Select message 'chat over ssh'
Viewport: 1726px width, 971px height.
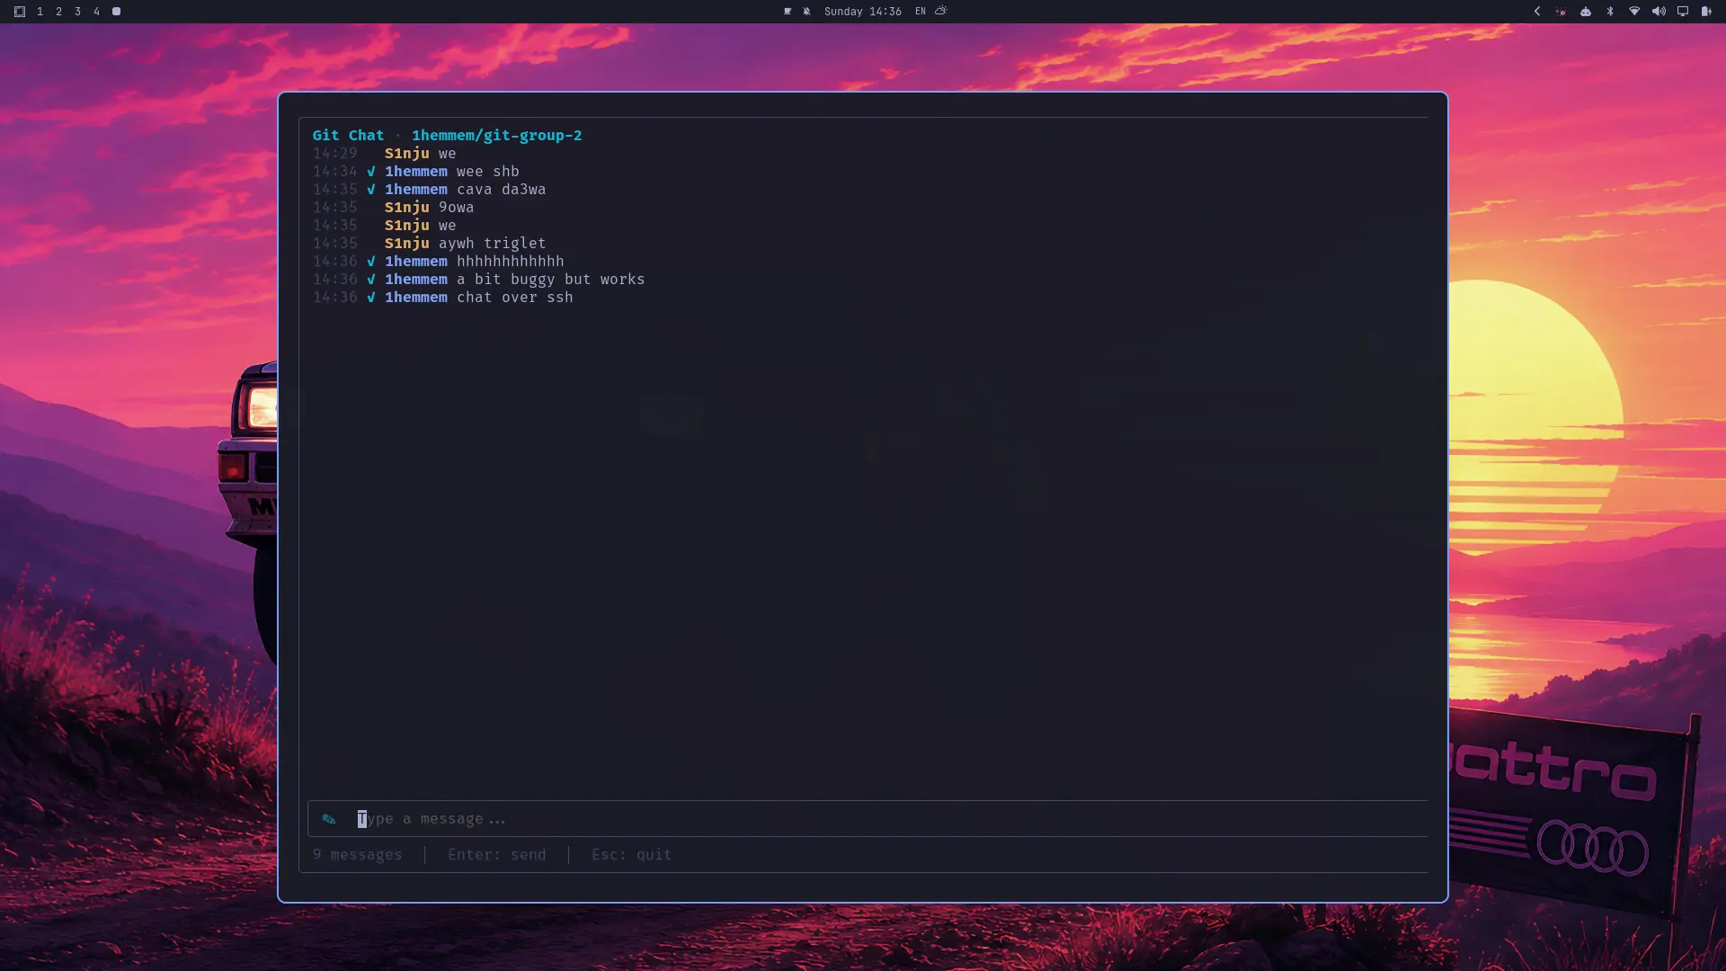tap(514, 298)
